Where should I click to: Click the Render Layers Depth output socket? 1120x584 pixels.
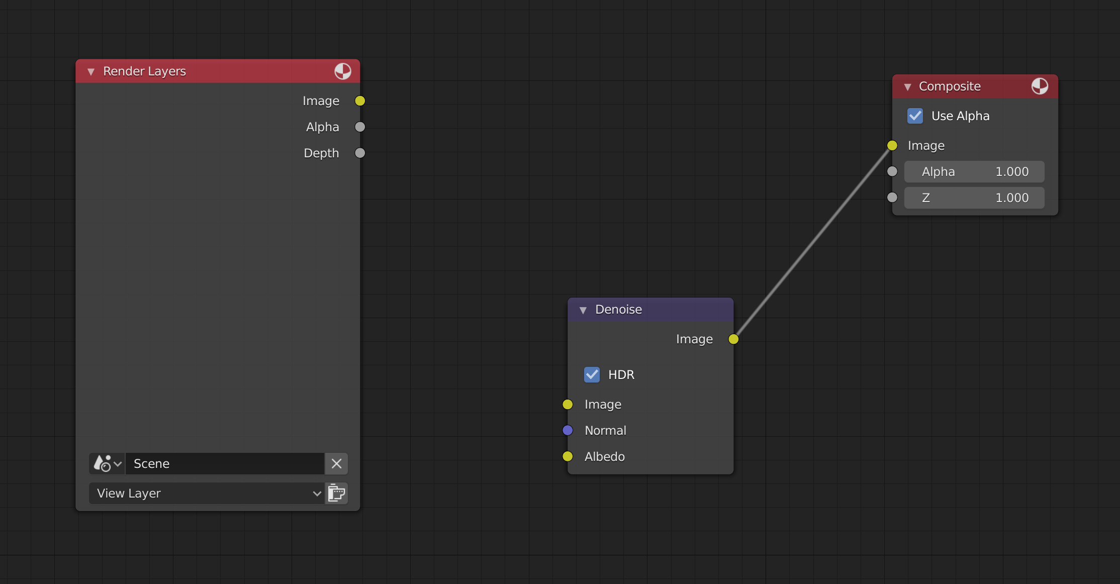360,153
